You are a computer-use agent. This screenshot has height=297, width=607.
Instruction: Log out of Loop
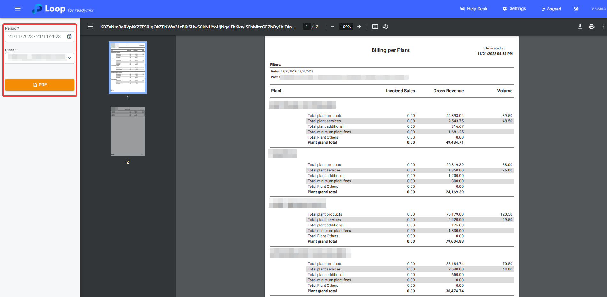(x=551, y=9)
